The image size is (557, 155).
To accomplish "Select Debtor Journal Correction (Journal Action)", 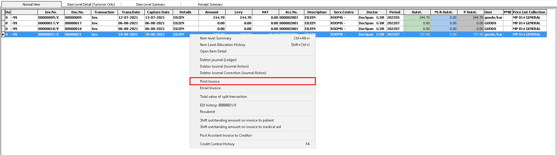I will click(233, 73).
